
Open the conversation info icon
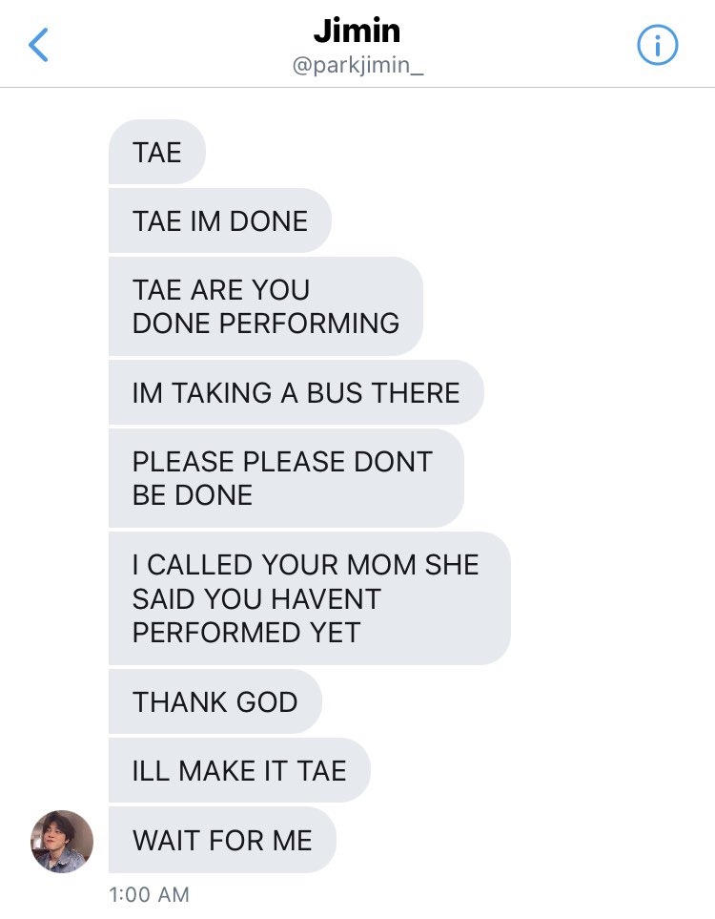[657, 45]
